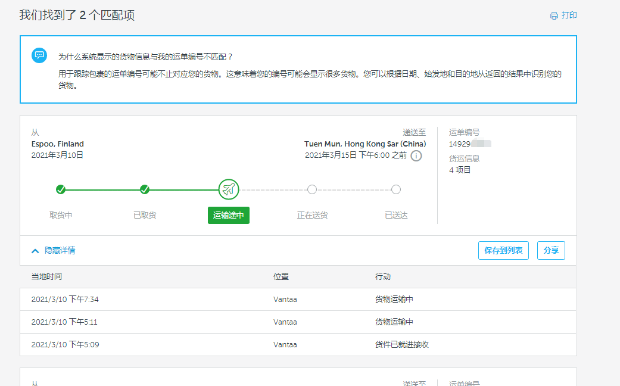The width and height of the screenshot is (620, 386).
Task: Select the row timestamp 2021/3/10 下午7:34
Action: [65, 300]
